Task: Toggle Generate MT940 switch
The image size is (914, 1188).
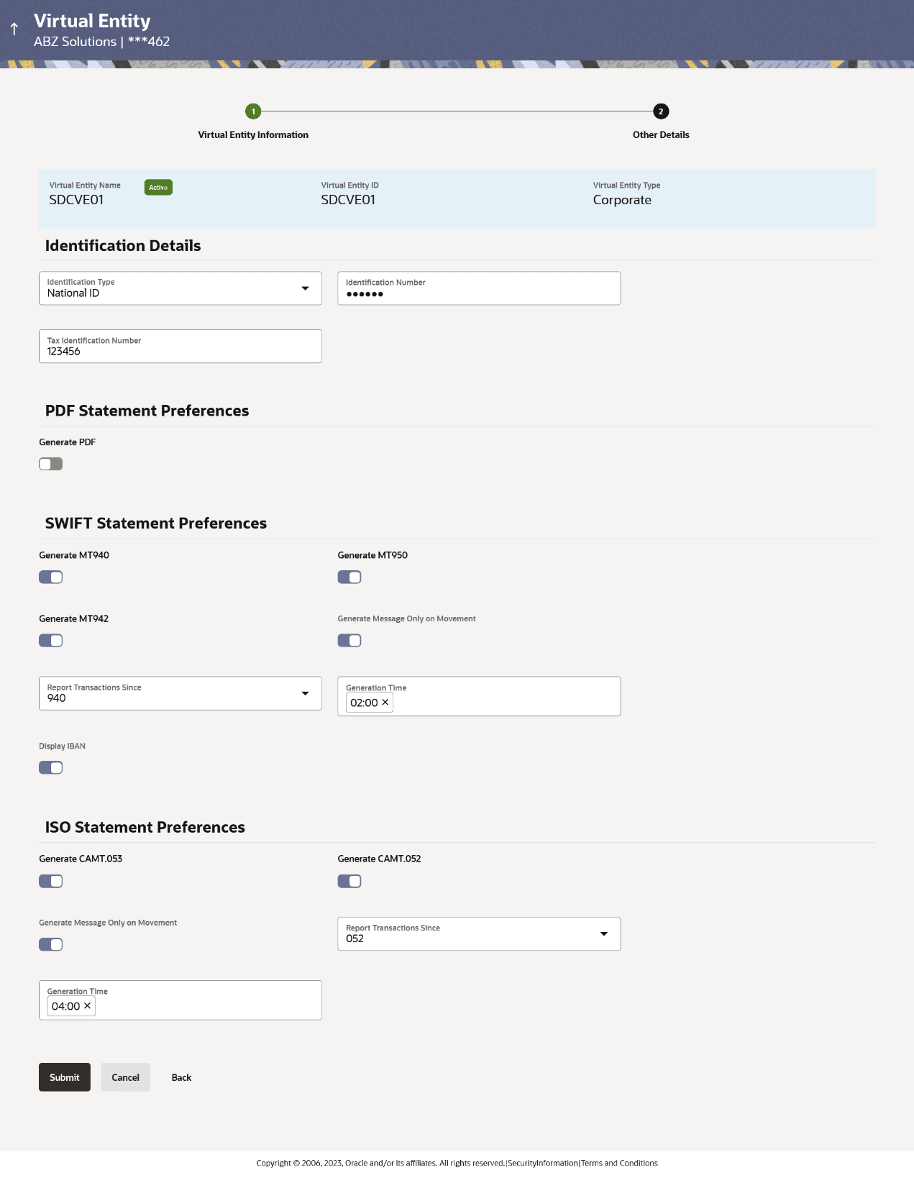Action: (x=51, y=577)
